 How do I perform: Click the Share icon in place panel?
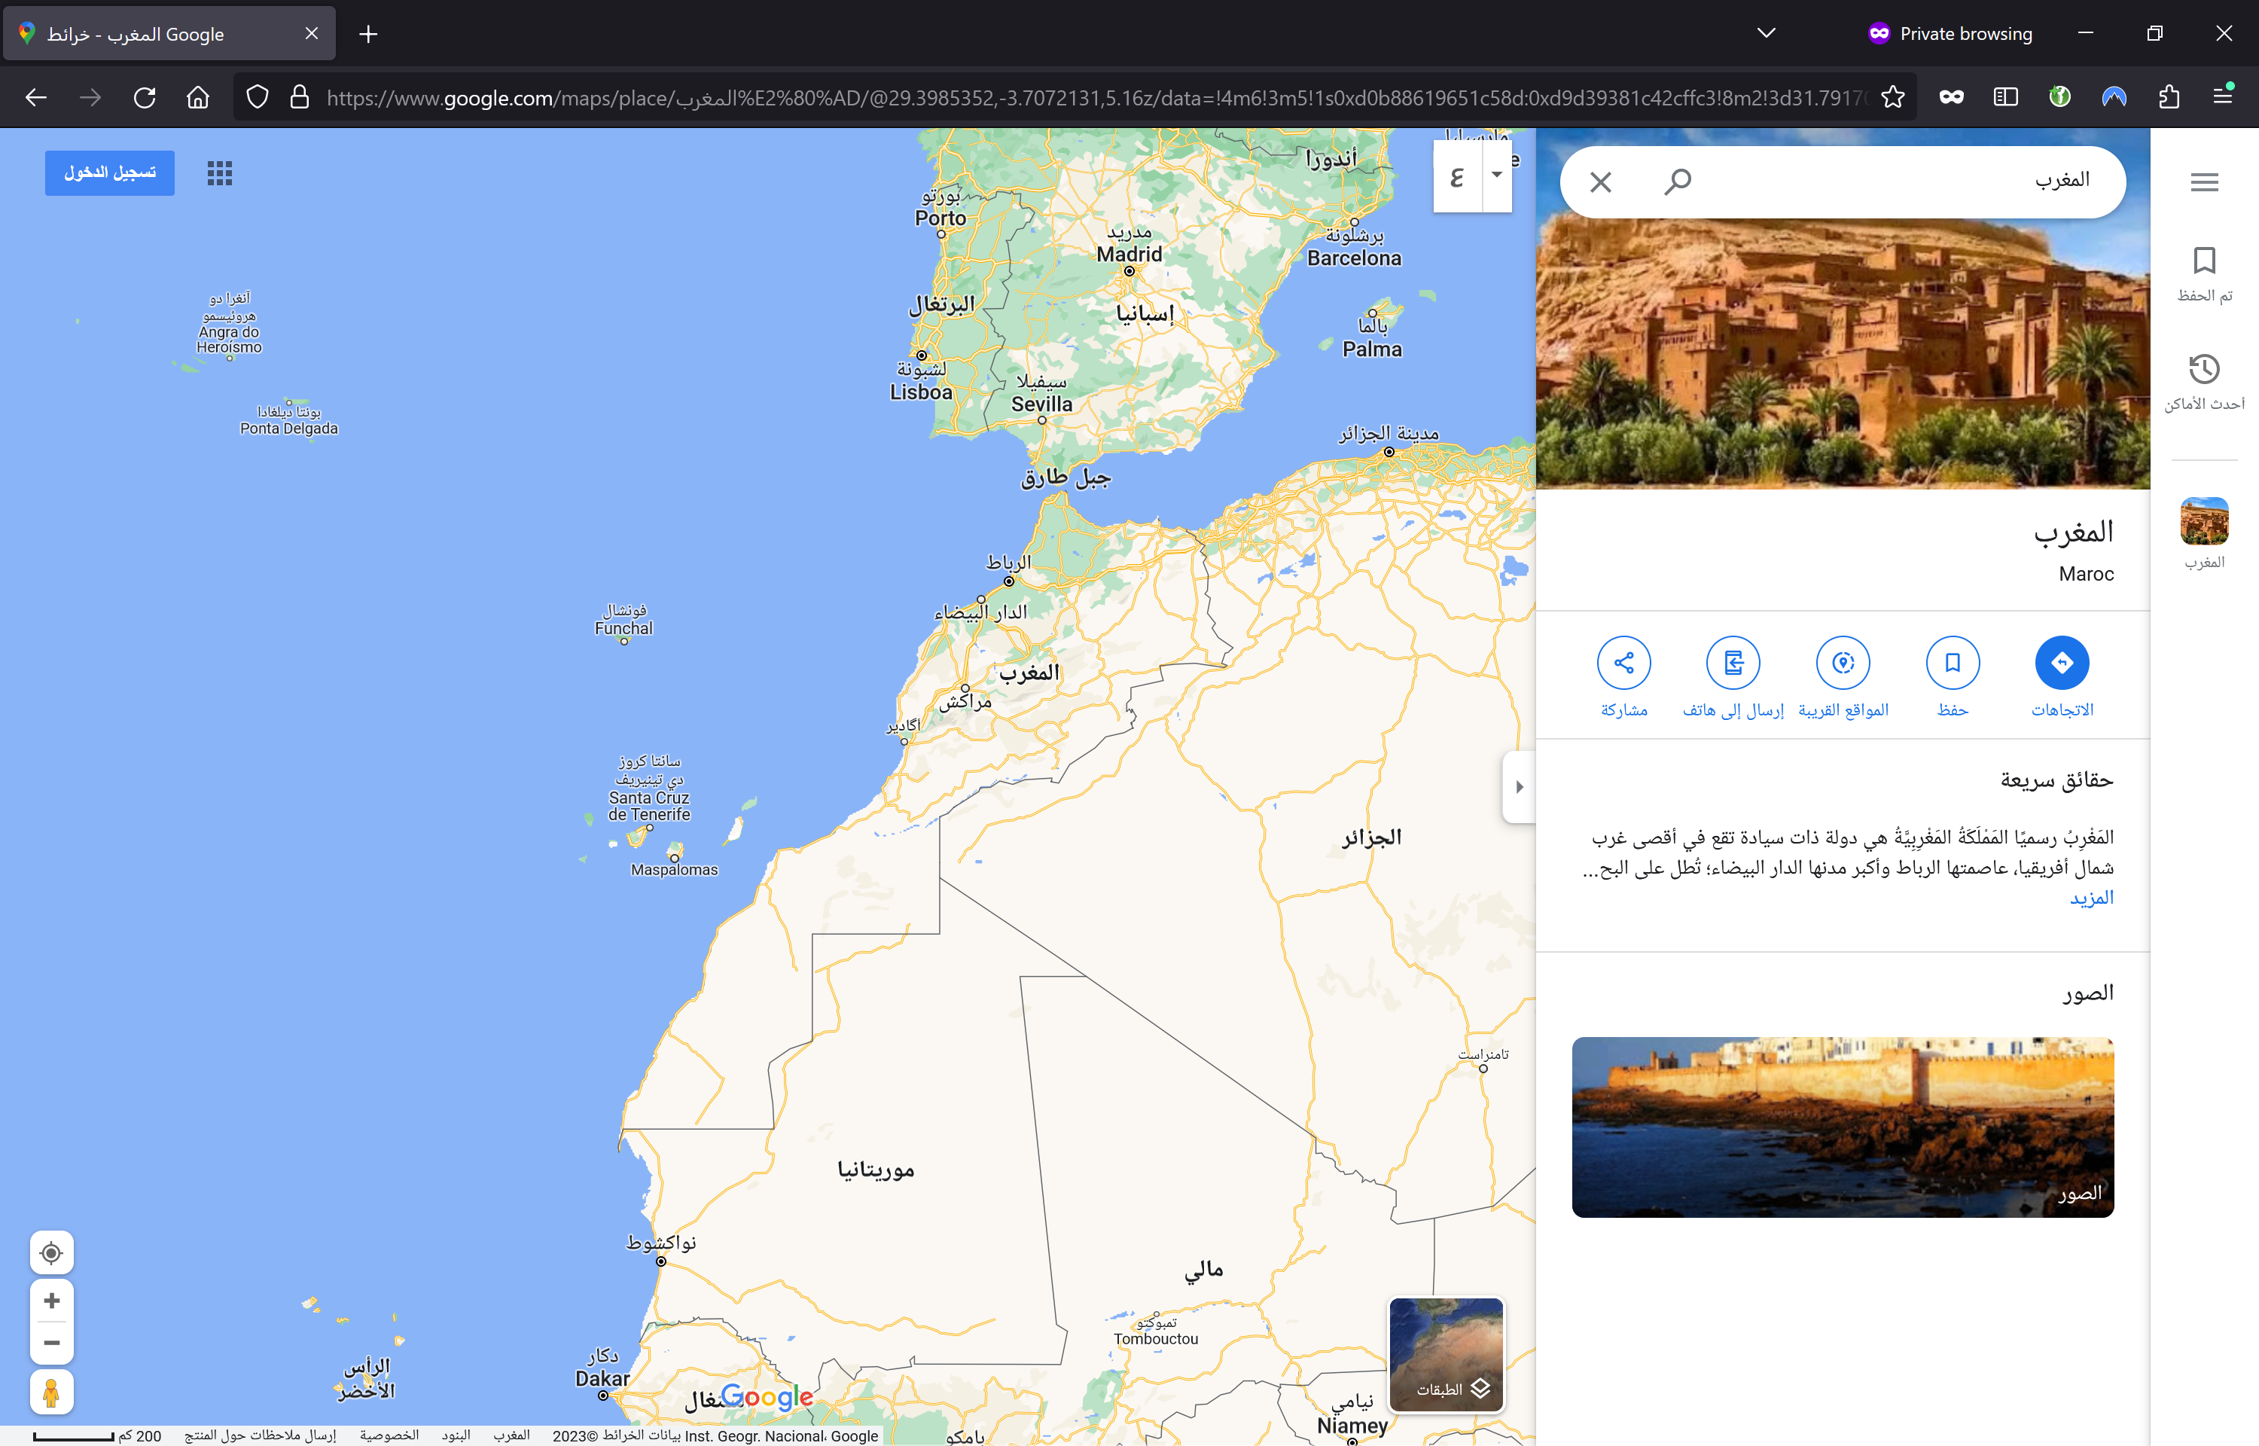(1623, 663)
